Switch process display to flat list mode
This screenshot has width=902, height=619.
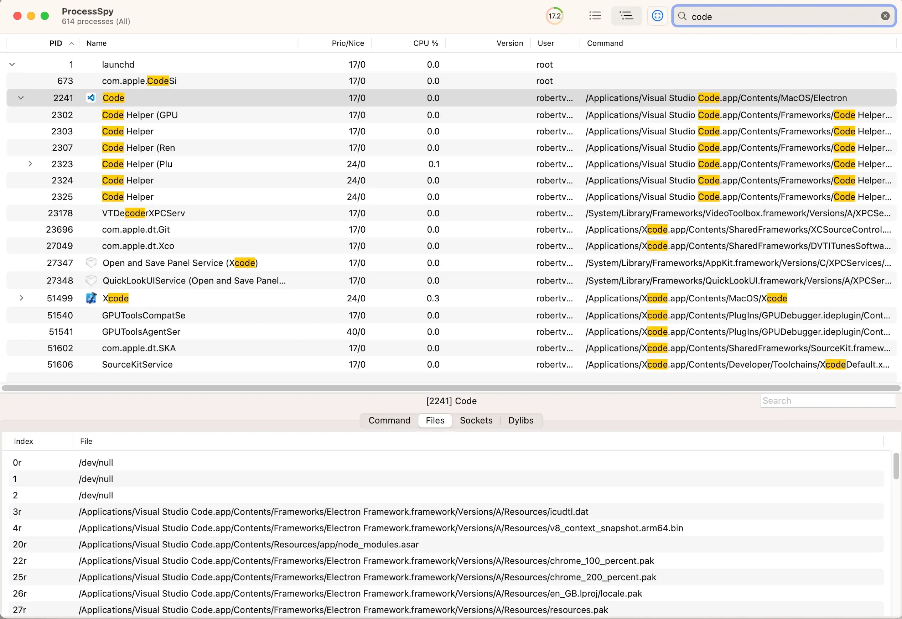pyautogui.click(x=595, y=16)
